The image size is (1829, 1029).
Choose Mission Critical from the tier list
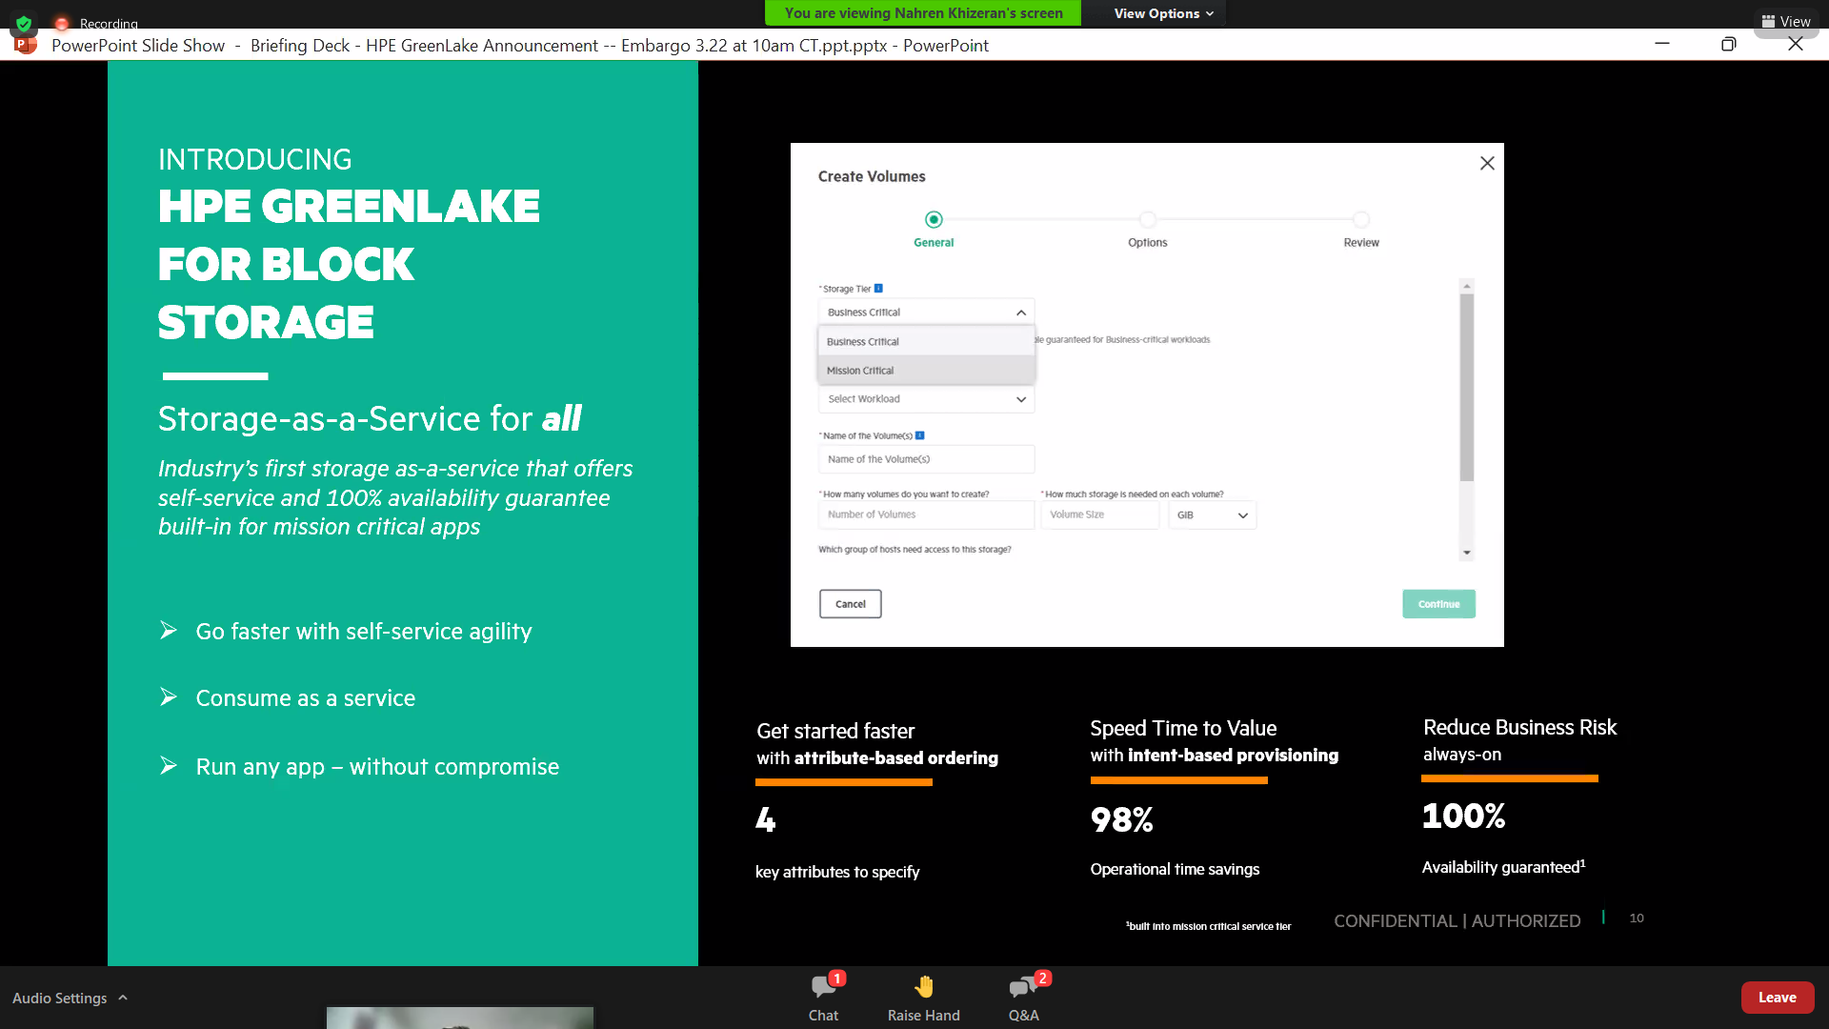click(x=860, y=370)
